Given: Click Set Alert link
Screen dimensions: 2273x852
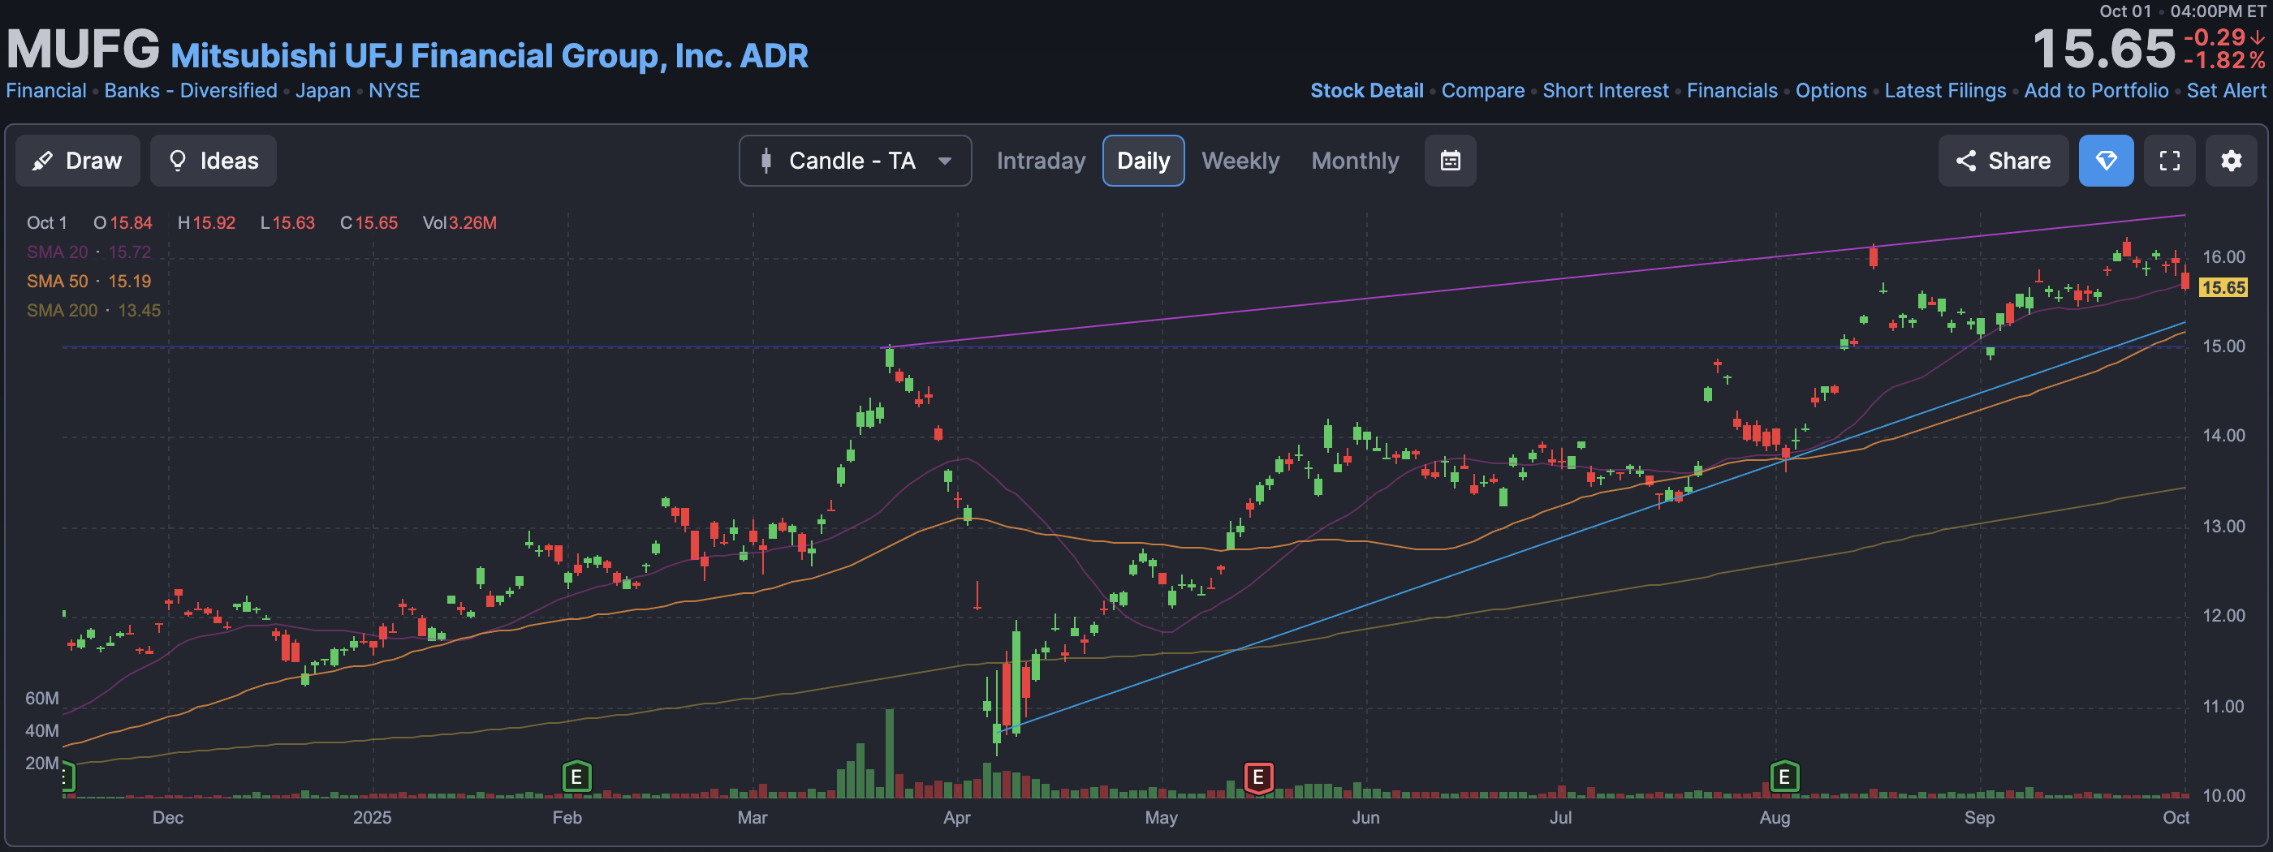Looking at the screenshot, I should 2226,91.
